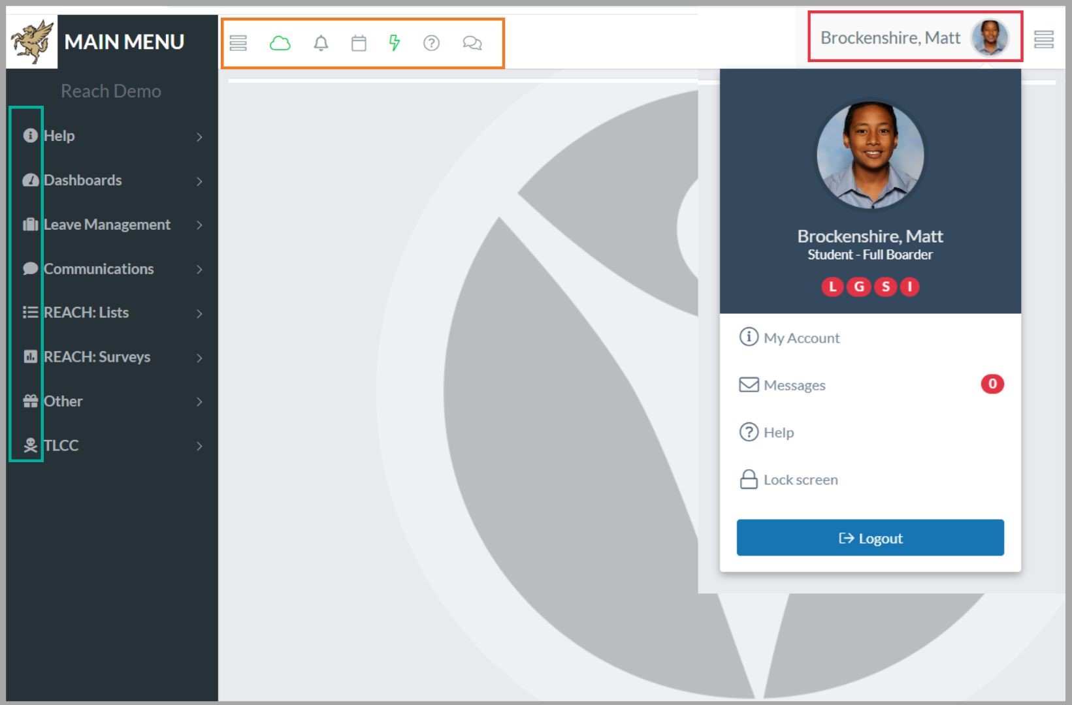The height and width of the screenshot is (705, 1072).
Task: Click the red Messages count badge
Action: 992,384
